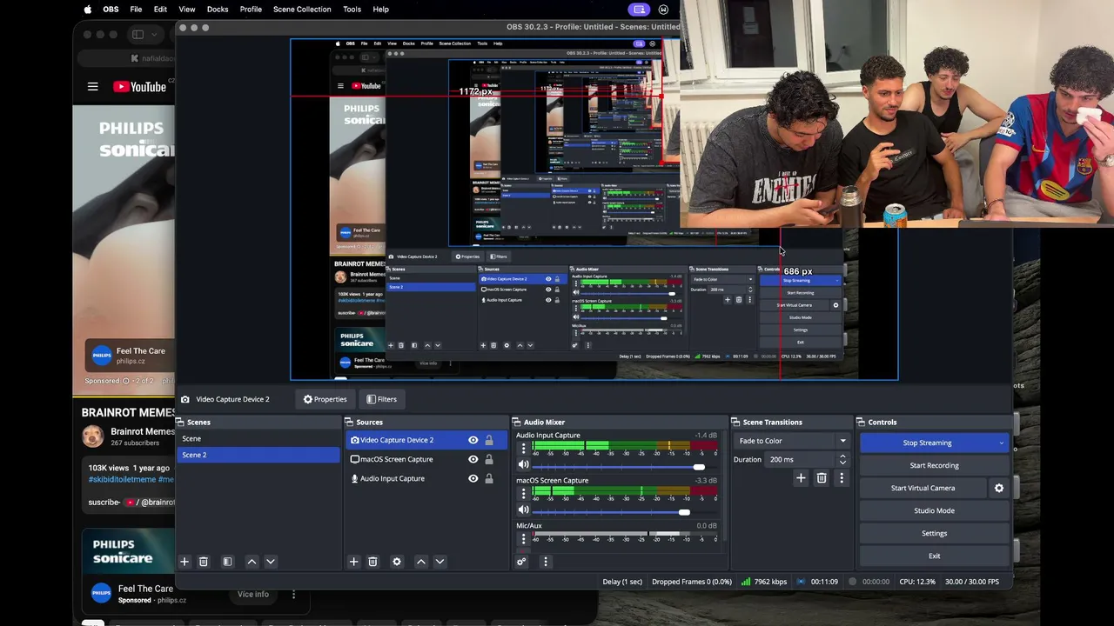
Task: Click the Brainrot Memes channel avatar
Action: click(x=92, y=436)
